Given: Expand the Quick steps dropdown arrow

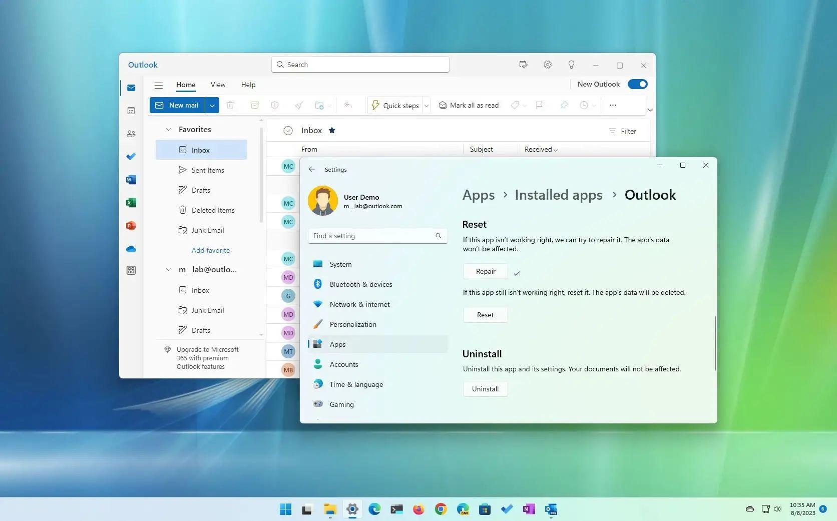Looking at the screenshot, I should click(x=427, y=106).
